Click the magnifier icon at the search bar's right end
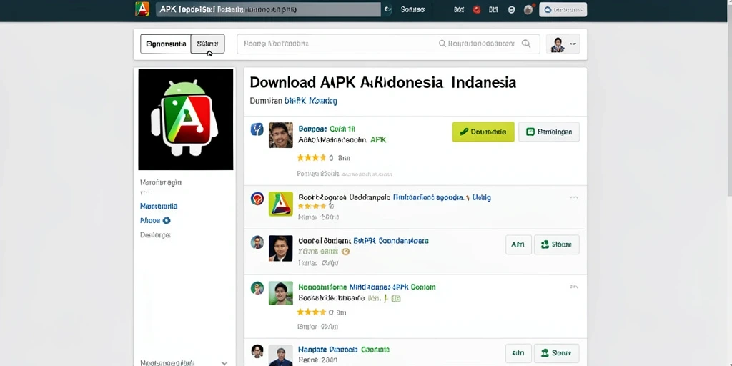The width and height of the screenshot is (732, 366). tap(526, 44)
